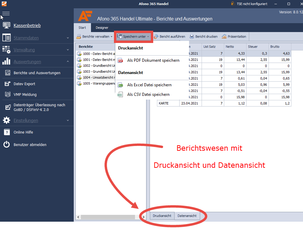Viewport: 303px width, 236px height.
Task: Open the Datev Export entry
Action: coord(24,84)
